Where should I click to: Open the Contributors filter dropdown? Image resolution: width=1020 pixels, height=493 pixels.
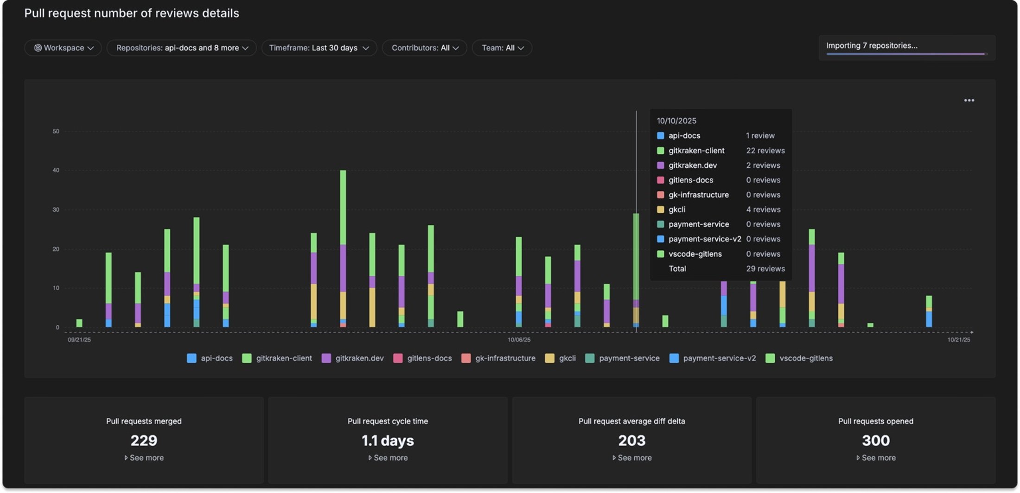click(x=424, y=48)
